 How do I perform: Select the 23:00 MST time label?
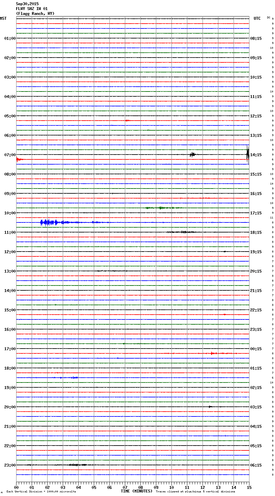tap(10, 465)
